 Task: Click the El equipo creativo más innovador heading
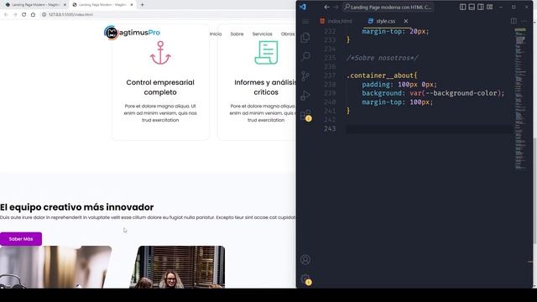[x=76, y=207]
